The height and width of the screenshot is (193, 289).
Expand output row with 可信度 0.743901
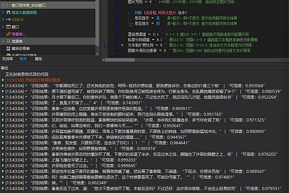pos(3,103)
